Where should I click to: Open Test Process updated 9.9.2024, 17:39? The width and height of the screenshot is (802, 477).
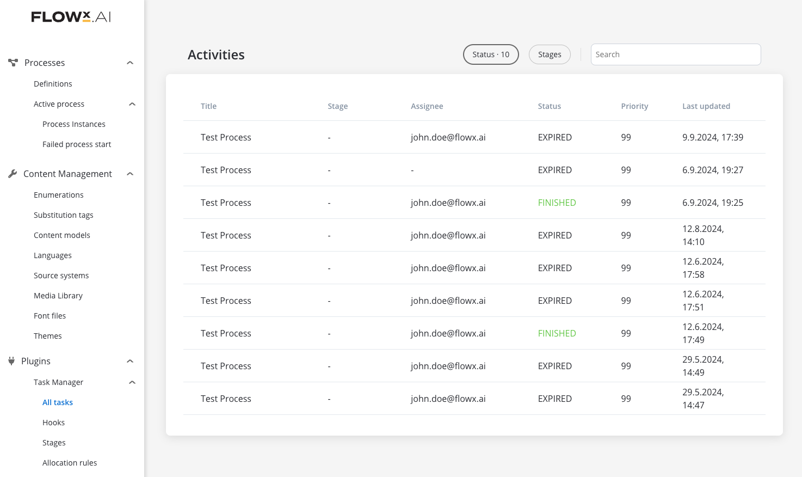[x=474, y=137]
